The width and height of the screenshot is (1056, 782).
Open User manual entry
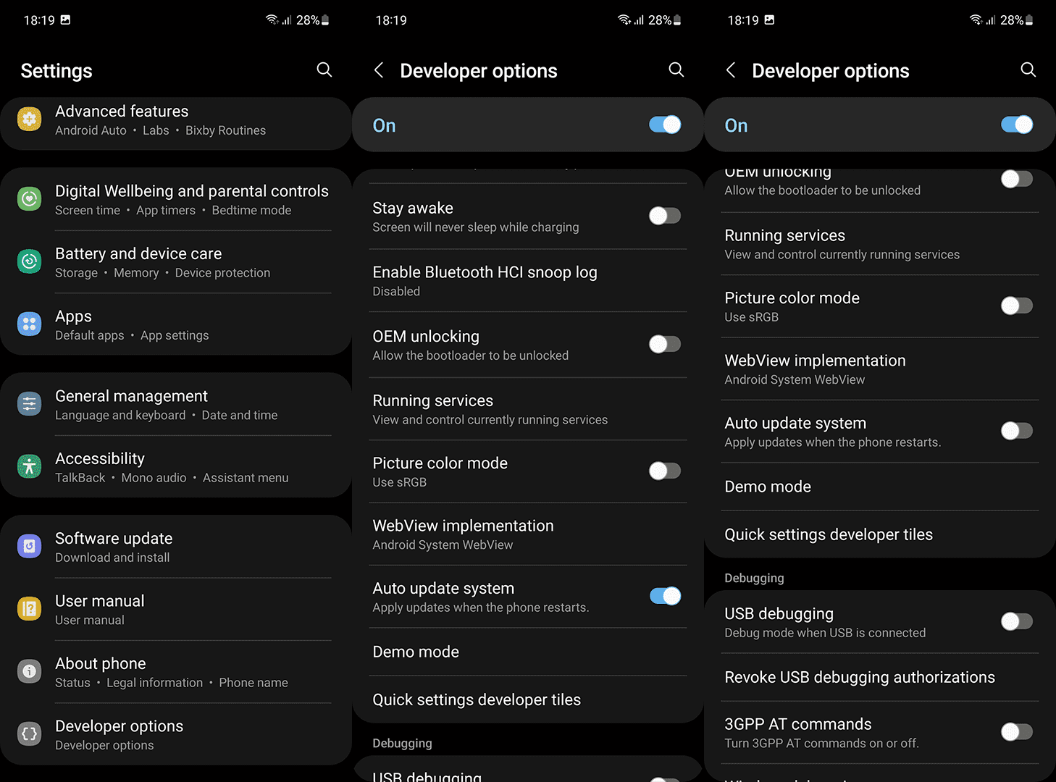(176, 610)
